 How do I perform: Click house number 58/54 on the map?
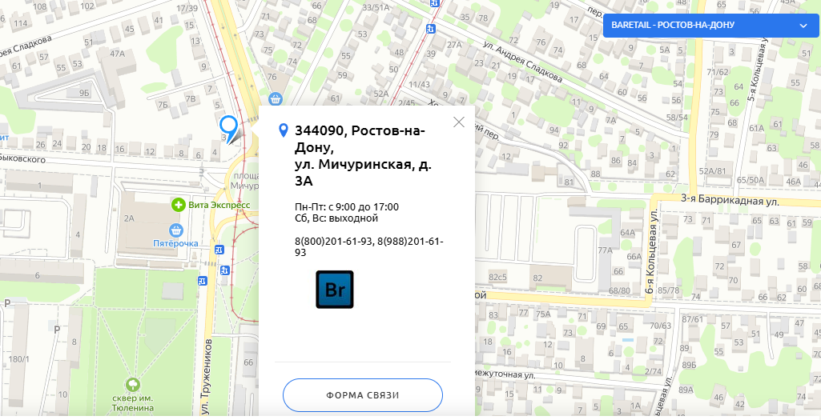pyautogui.click(x=677, y=117)
